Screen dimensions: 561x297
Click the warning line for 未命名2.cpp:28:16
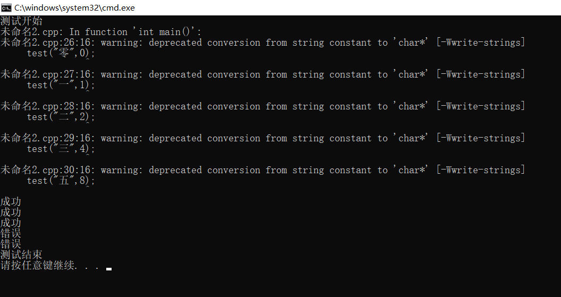[262, 106]
